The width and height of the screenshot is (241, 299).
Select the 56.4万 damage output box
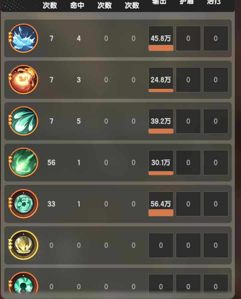pyautogui.click(x=161, y=204)
